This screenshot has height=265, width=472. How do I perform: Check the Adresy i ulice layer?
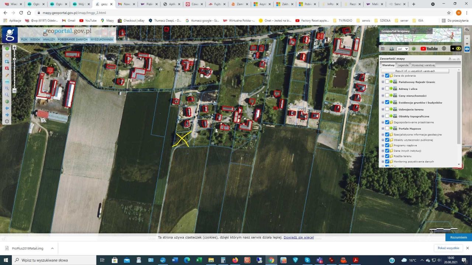(x=387, y=89)
